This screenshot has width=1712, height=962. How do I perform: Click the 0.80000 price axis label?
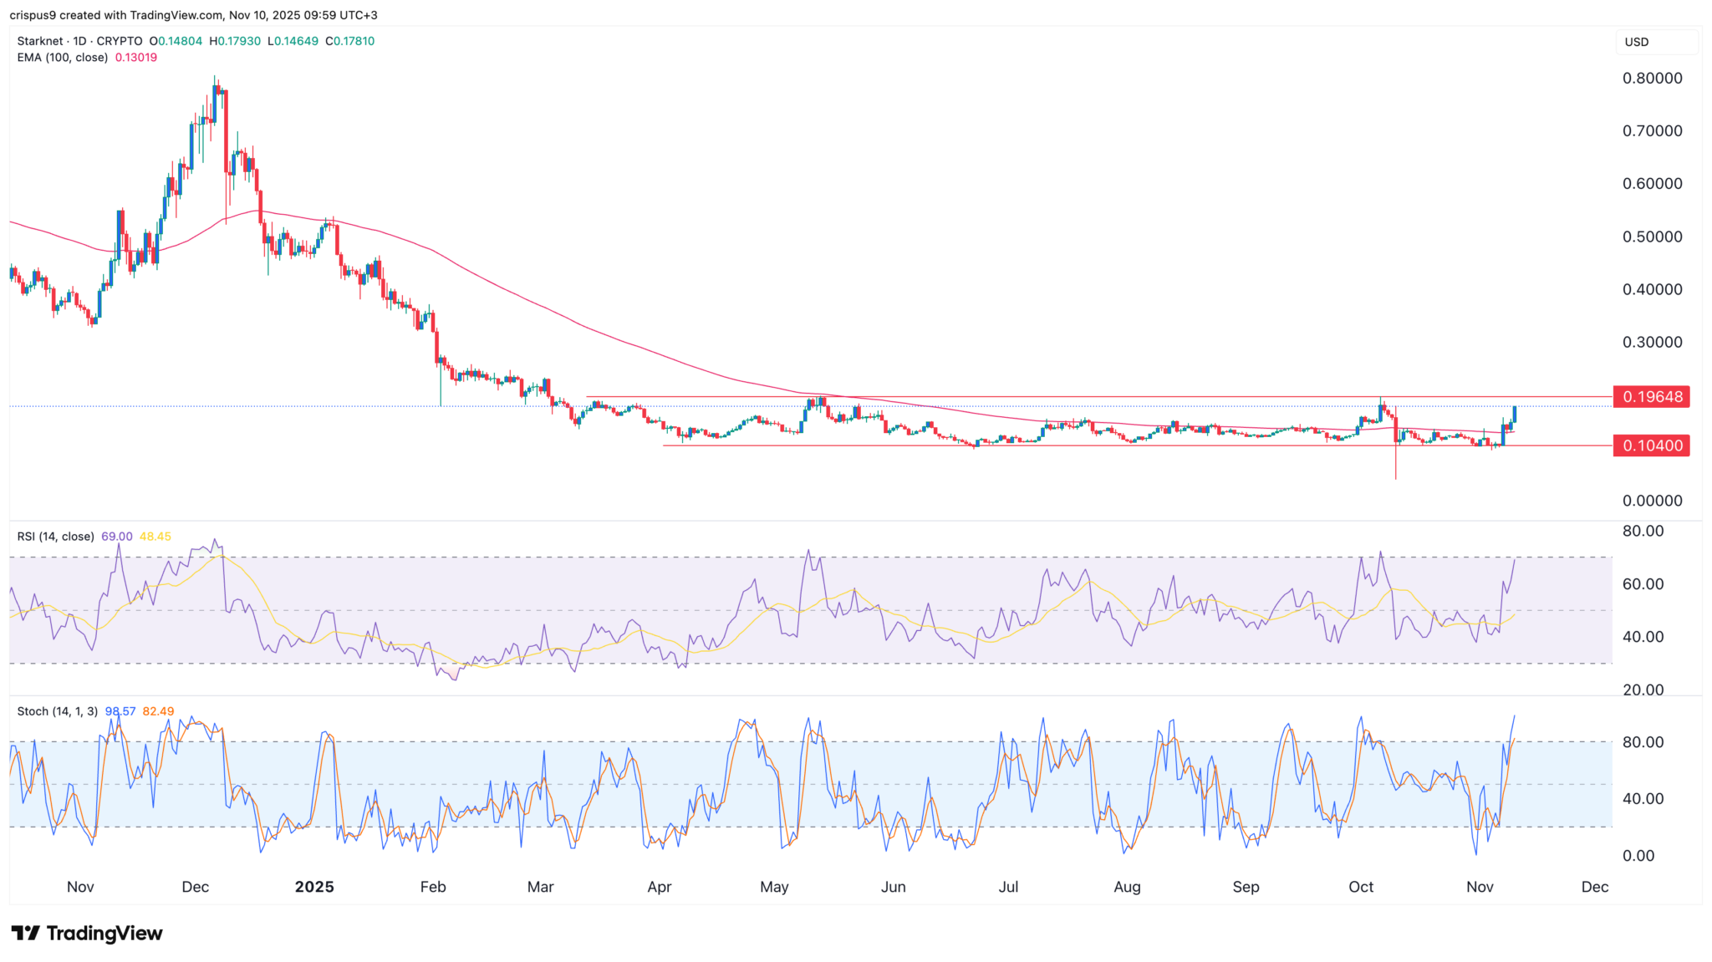click(1652, 78)
